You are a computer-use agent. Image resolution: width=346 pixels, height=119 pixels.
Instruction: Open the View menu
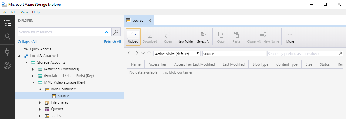point(25,12)
